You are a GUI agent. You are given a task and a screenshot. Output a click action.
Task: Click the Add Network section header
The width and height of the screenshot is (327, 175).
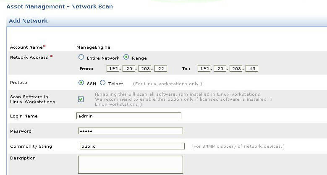click(28, 21)
